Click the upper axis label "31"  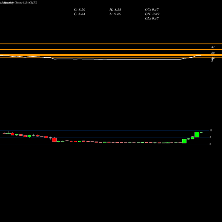pos(213,47)
